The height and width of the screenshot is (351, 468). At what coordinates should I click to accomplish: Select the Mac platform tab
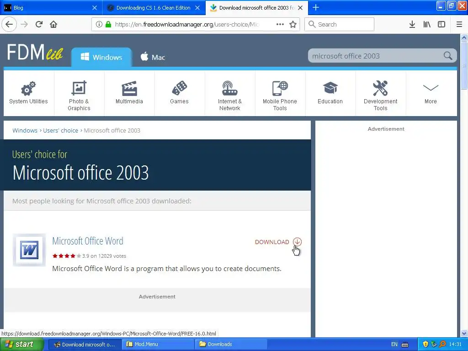tap(153, 57)
